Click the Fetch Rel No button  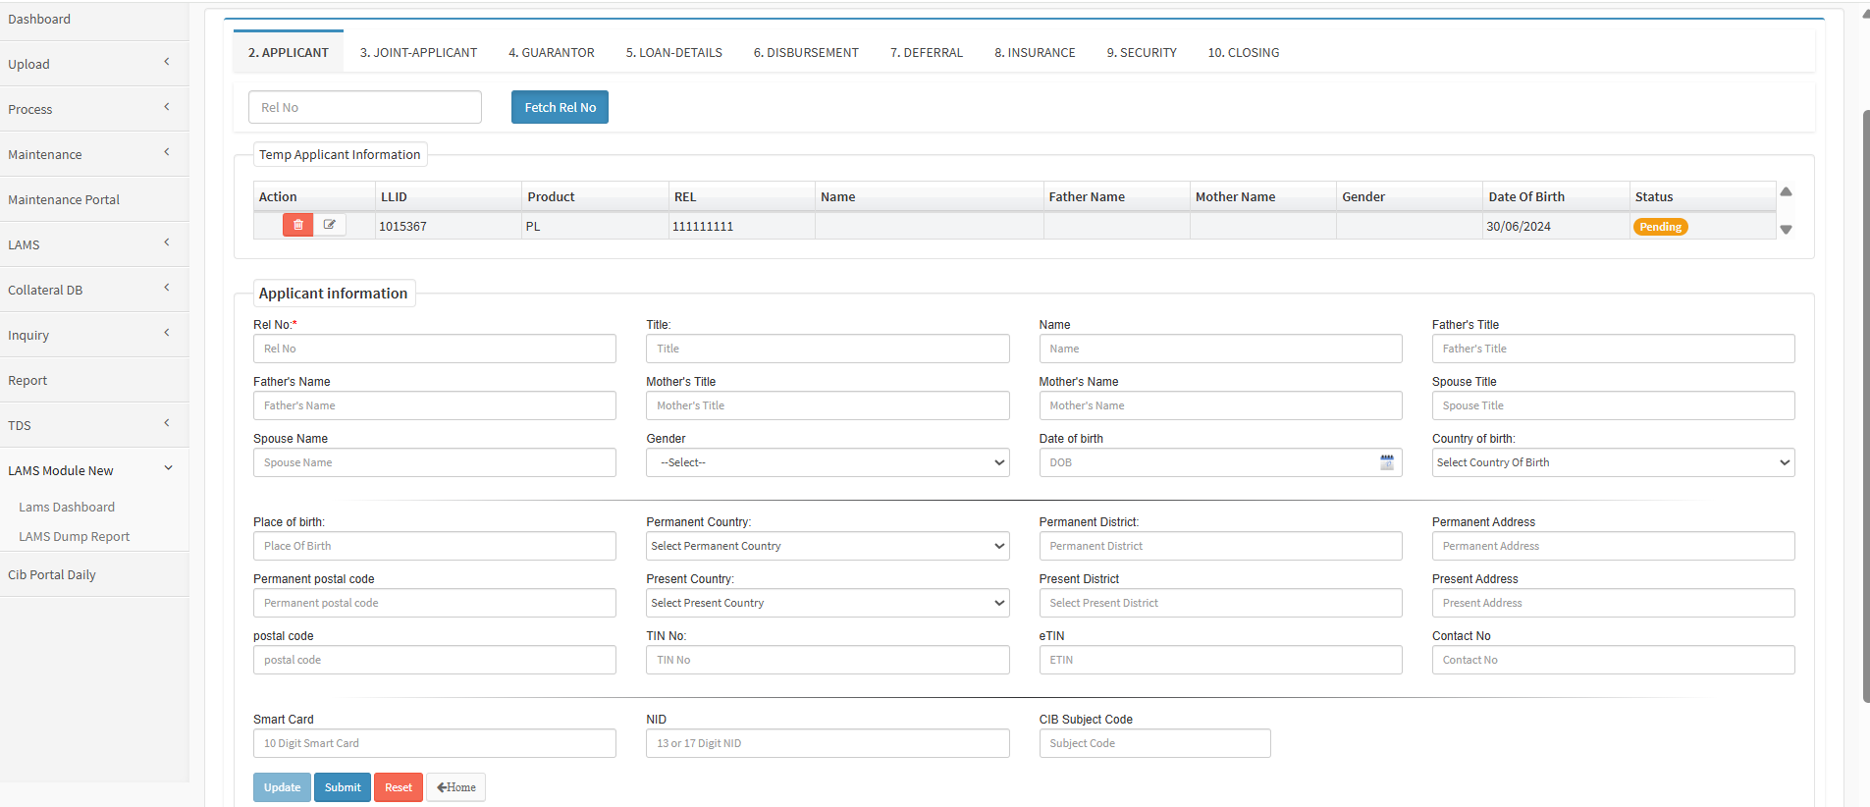[560, 108]
